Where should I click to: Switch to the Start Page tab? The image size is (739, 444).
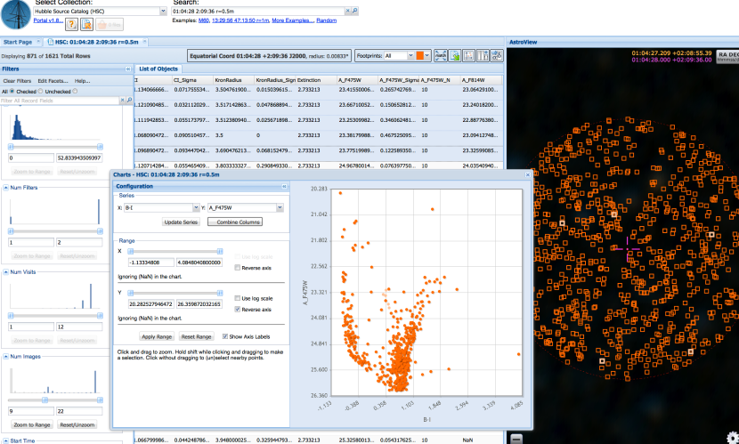[19, 42]
